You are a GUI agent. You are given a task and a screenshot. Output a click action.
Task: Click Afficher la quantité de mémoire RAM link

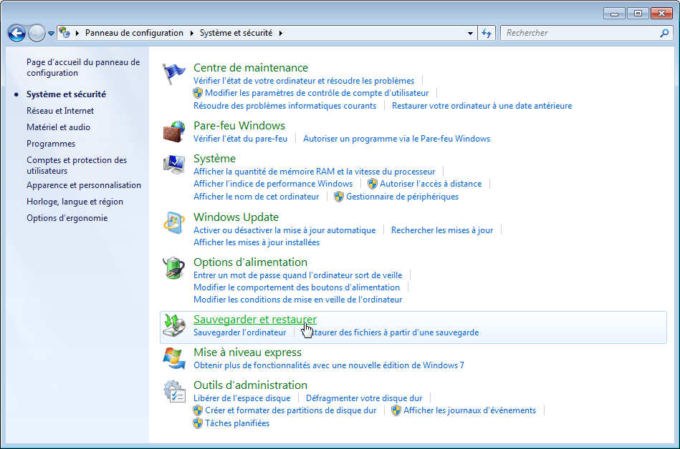314,172
